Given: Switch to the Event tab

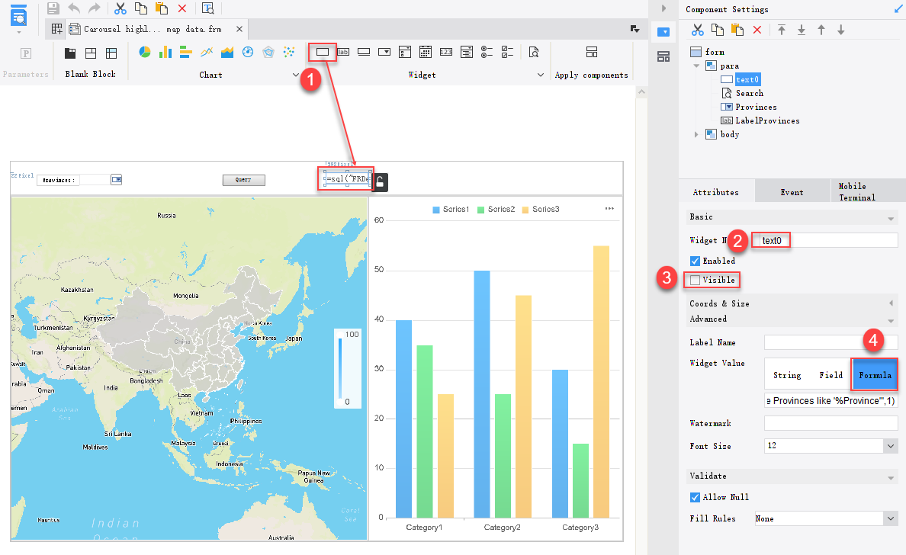Looking at the screenshot, I should (792, 191).
